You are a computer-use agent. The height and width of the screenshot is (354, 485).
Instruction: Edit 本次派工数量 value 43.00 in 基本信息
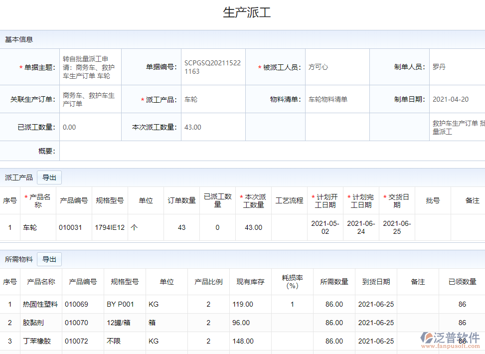point(212,127)
